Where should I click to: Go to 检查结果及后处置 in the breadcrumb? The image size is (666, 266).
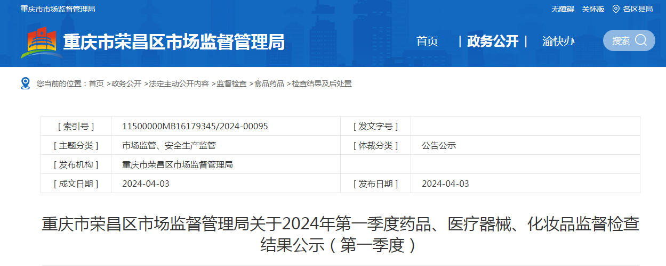[x=322, y=84]
